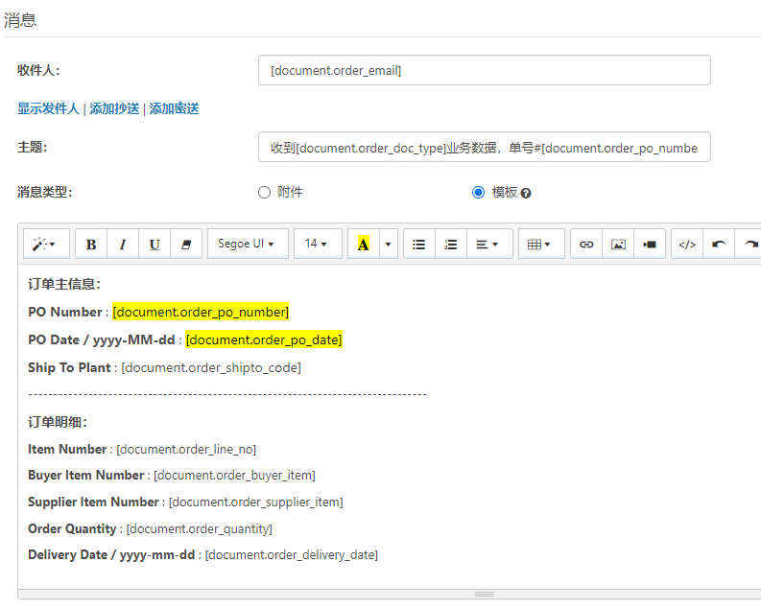Click the 订单明细 heading in editor

tap(58, 422)
